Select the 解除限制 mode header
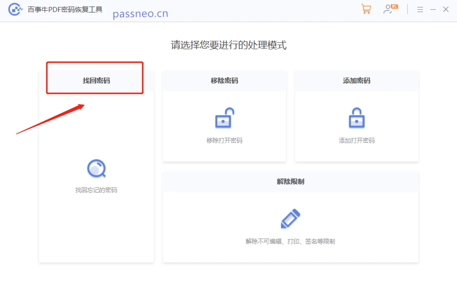Image resolution: width=457 pixels, height=288 pixels. pos(291,182)
